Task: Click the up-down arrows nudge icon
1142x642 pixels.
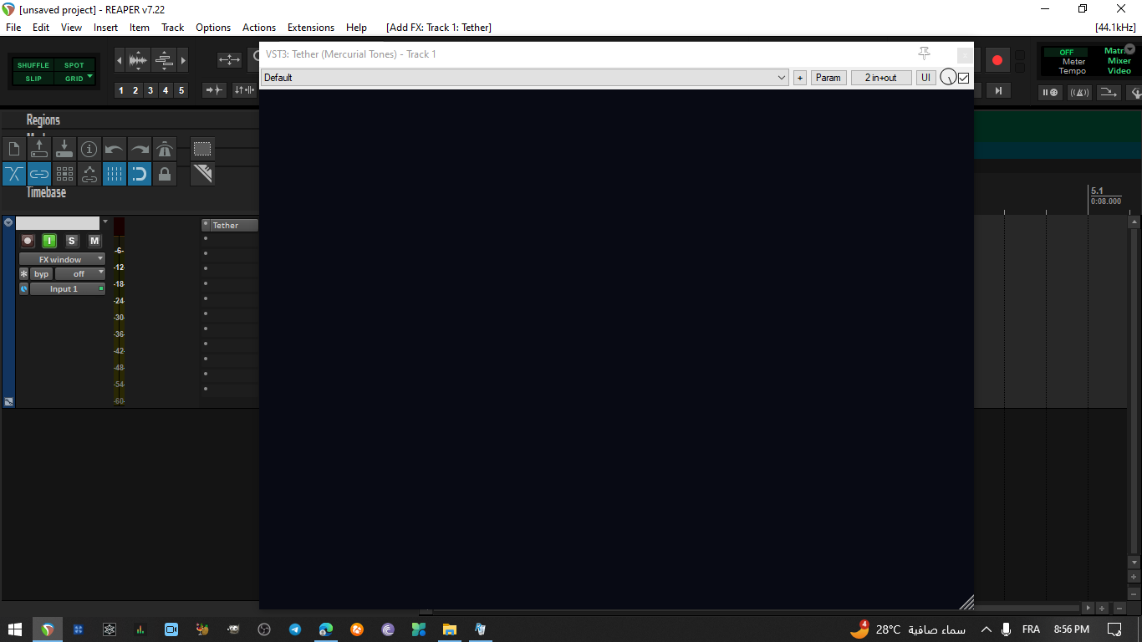Action: (244, 90)
